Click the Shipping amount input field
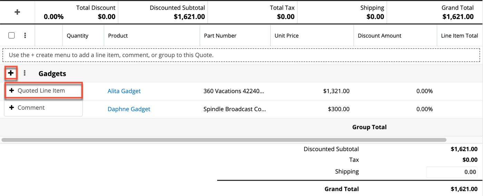Viewport: 483px width, 196px height. coord(452,172)
